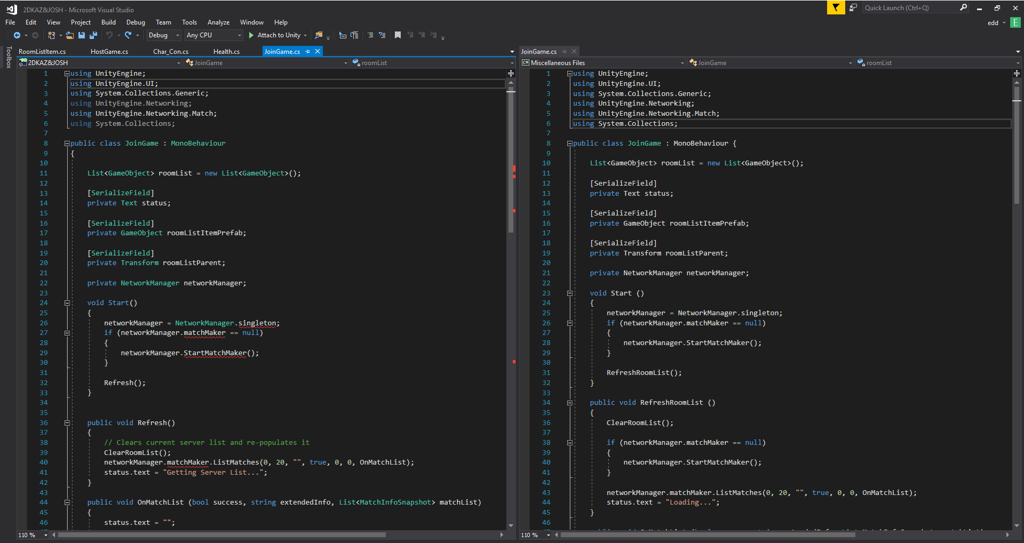Switch to the HostGame.cs tab
This screenshot has height=543, width=1024.
point(109,52)
